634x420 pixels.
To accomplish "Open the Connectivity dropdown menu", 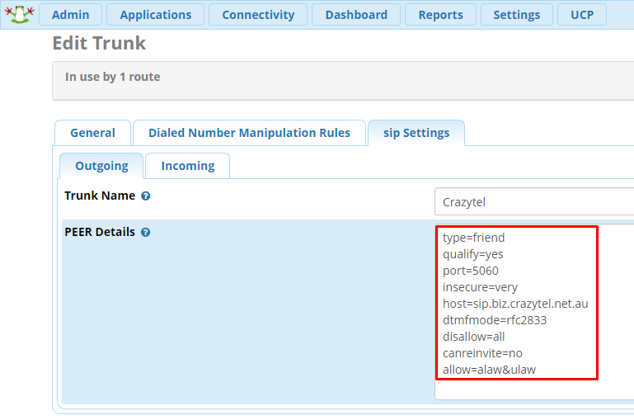I will [257, 15].
